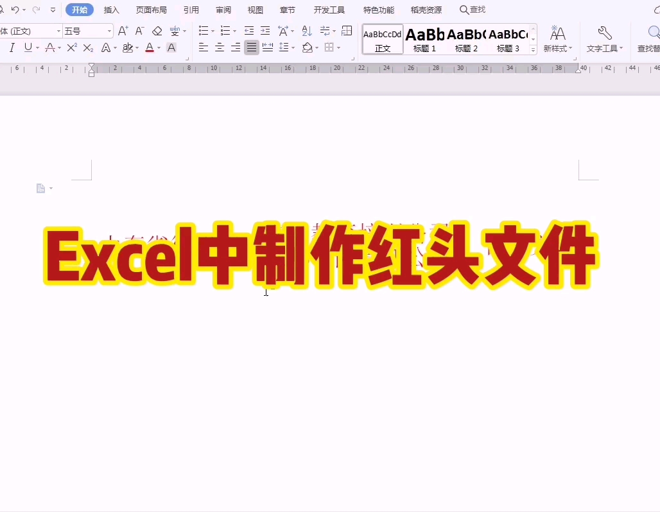Enable center paragraph alignment
The height and width of the screenshot is (512, 660).
[x=220, y=47]
